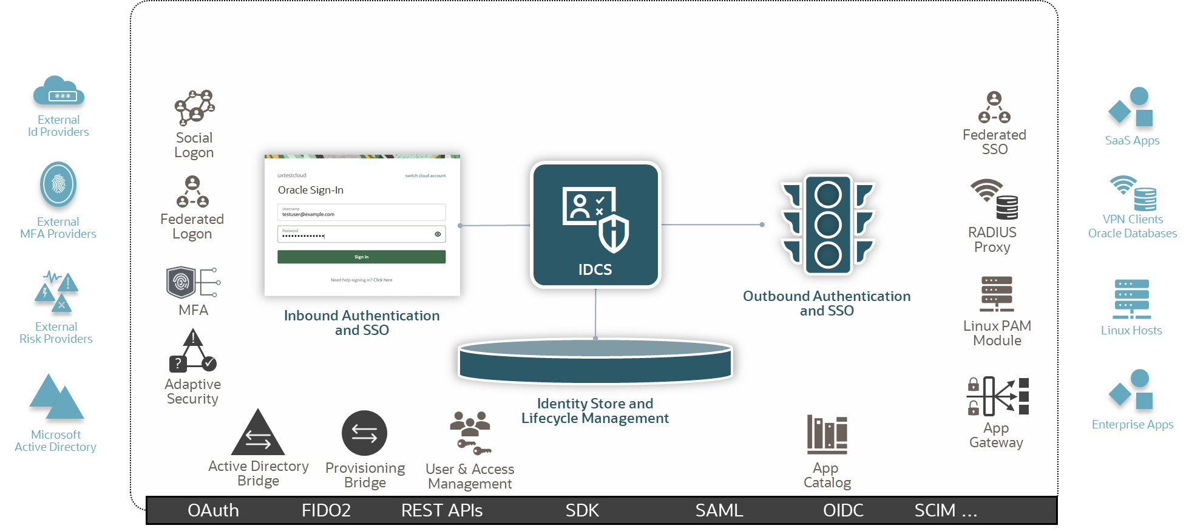
Task: Select 'SAML' in the protocol bar
Action: coord(719,510)
